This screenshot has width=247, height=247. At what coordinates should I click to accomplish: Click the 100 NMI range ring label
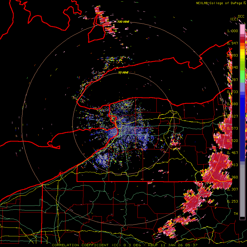click(x=123, y=22)
